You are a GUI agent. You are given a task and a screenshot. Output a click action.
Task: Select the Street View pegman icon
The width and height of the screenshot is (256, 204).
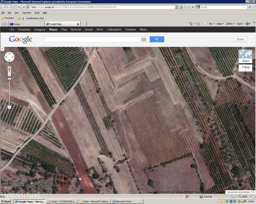coord(9,70)
